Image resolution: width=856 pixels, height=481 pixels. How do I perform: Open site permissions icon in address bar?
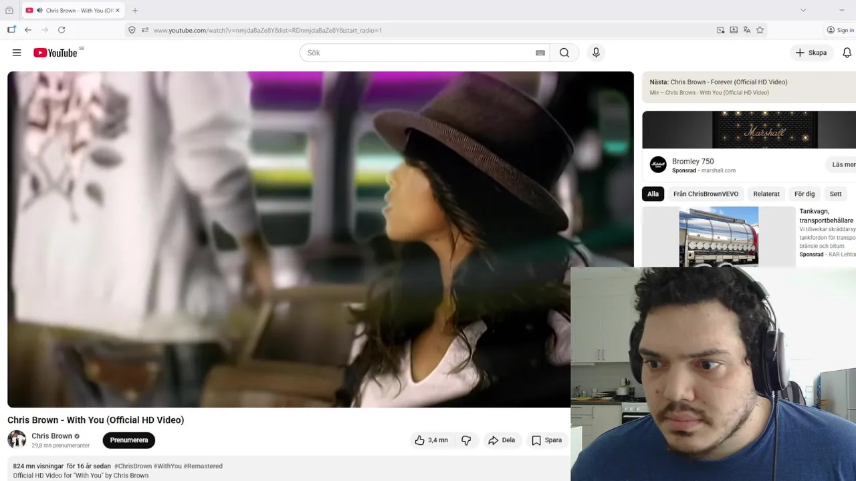[144, 30]
